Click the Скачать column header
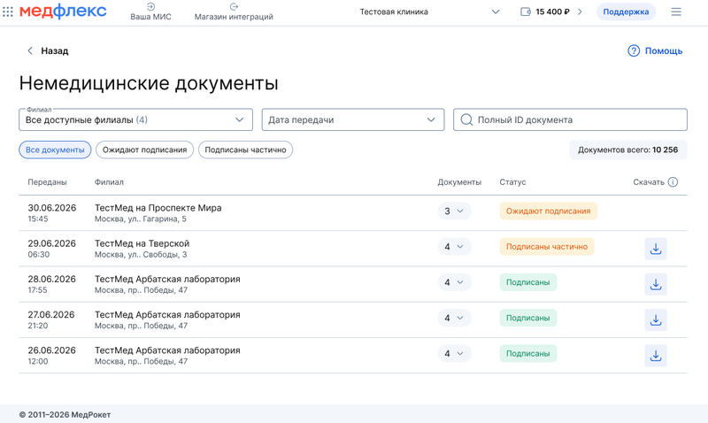 tap(649, 182)
